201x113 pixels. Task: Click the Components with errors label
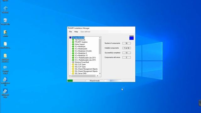[x=112, y=57]
